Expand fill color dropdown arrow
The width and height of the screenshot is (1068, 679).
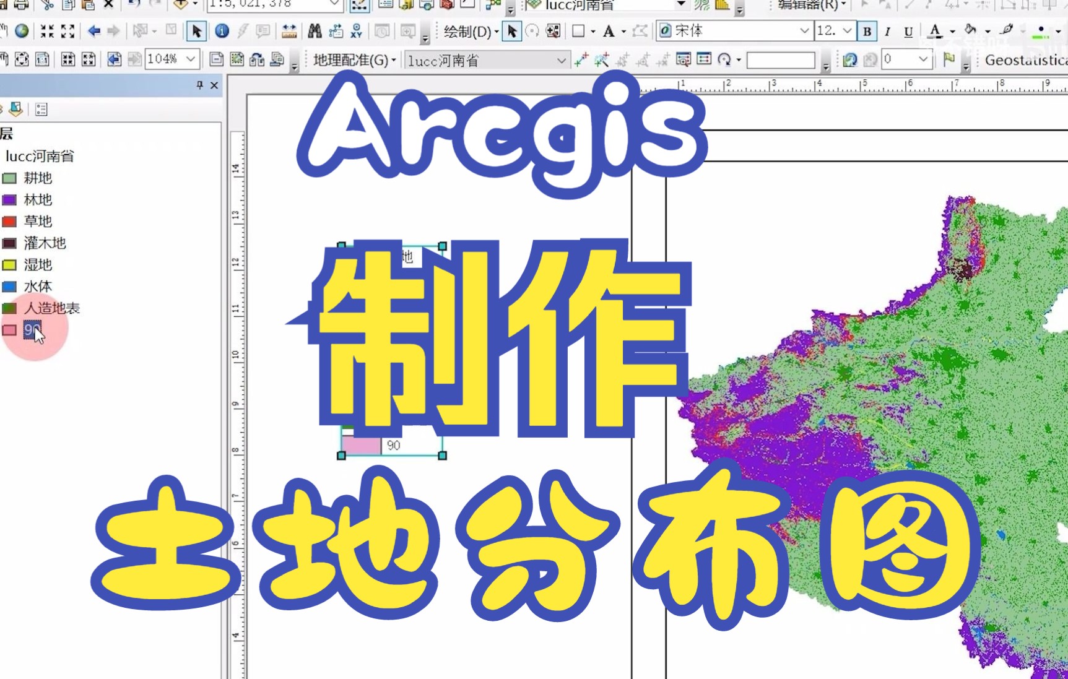tap(987, 31)
